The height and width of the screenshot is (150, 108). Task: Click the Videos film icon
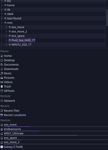2,82
